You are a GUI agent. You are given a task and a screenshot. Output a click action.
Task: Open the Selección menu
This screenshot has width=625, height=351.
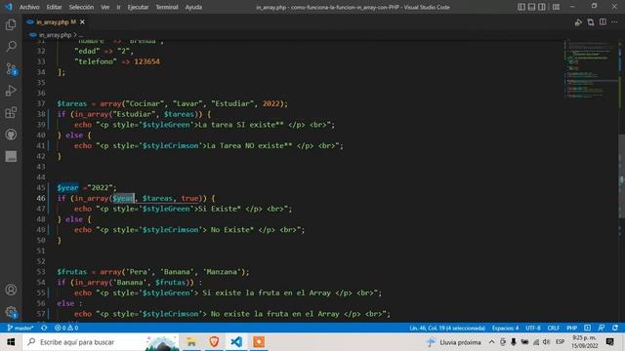click(x=81, y=7)
